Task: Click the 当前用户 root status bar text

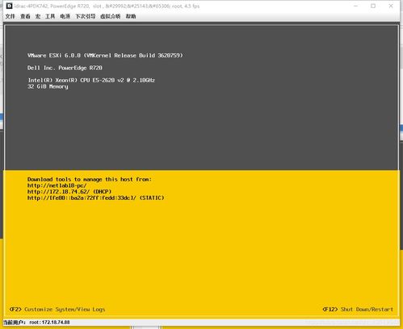Action: click(36, 322)
